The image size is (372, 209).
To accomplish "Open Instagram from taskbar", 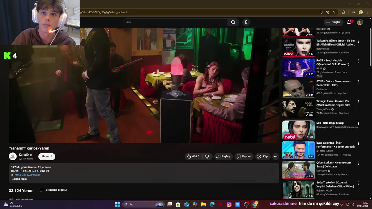I will pos(229,204).
